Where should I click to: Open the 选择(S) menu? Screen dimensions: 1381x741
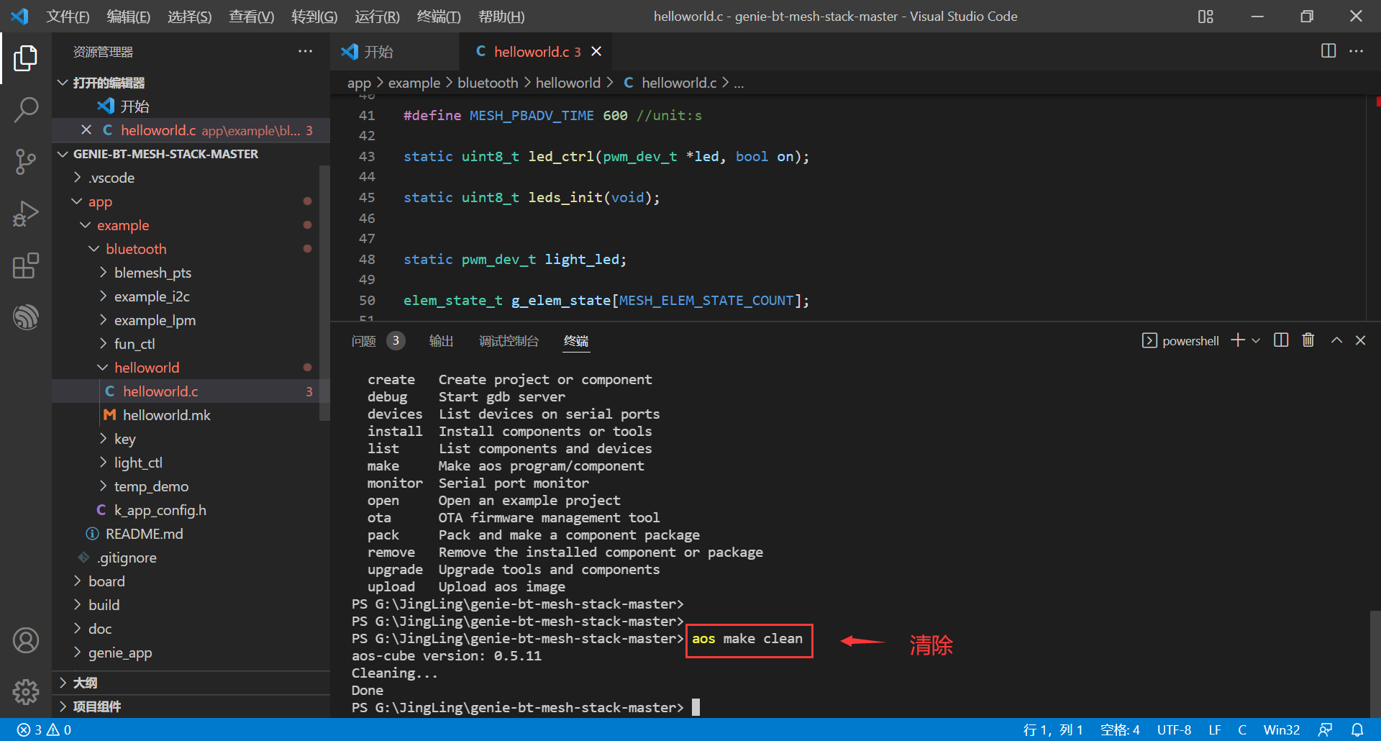[189, 16]
